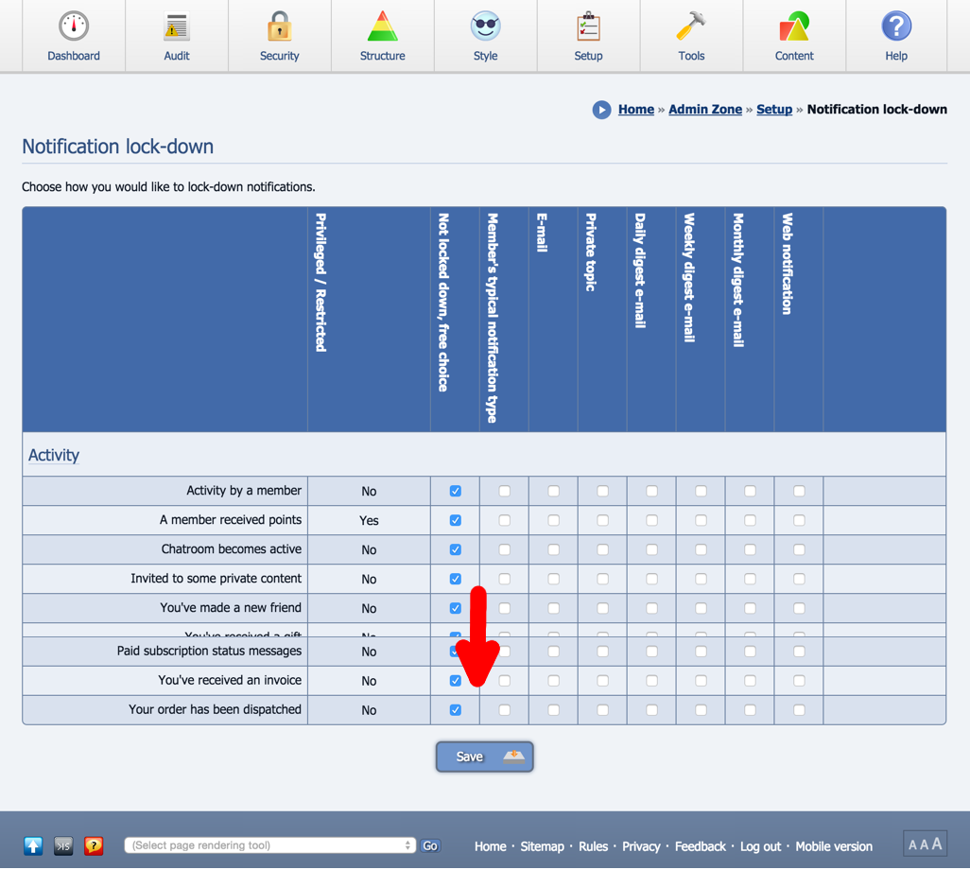Open the Dashboard gauge icon
The height and width of the screenshot is (870, 970).
74,26
